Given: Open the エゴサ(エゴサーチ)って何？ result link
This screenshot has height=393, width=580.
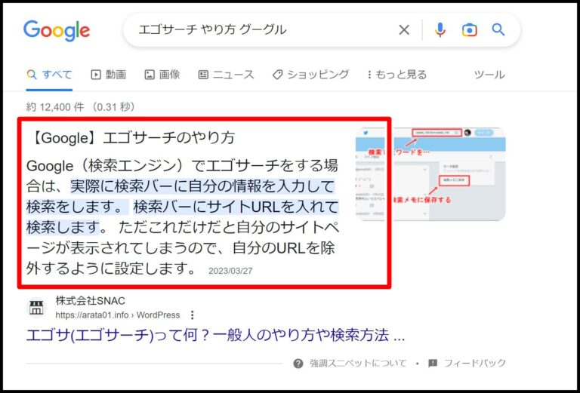Looking at the screenshot, I should coord(215,336).
